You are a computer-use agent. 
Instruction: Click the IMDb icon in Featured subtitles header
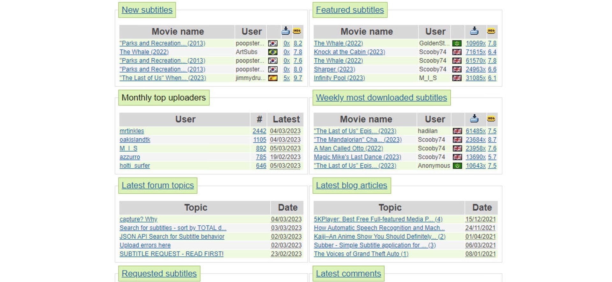point(491,31)
